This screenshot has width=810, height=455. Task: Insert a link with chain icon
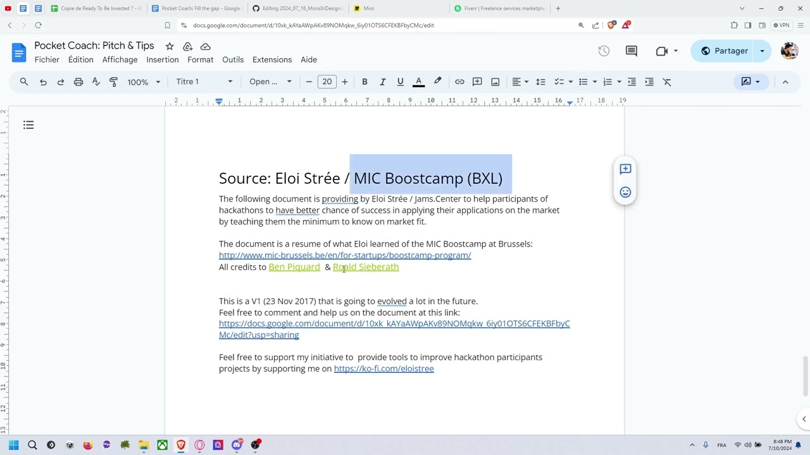(x=459, y=82)
